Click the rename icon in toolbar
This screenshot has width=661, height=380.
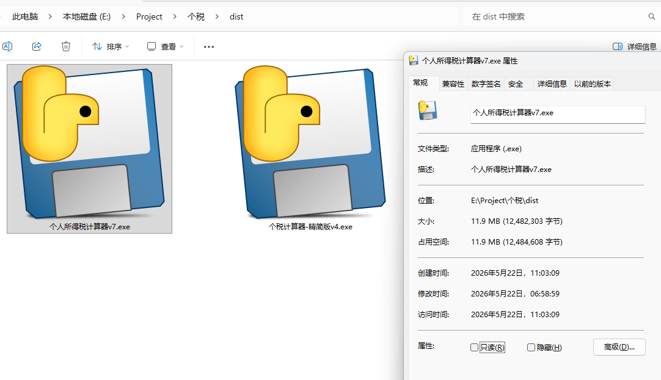[7, 46]
